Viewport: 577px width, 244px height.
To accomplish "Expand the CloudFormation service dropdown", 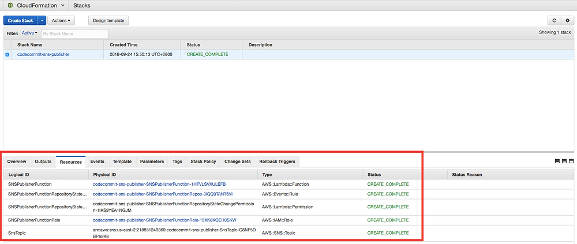I will point(62,6).
